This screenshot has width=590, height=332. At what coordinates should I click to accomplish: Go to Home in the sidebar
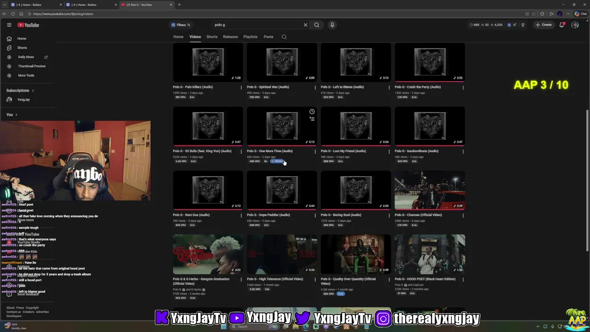pyautogui.click(x=28, y=39)
